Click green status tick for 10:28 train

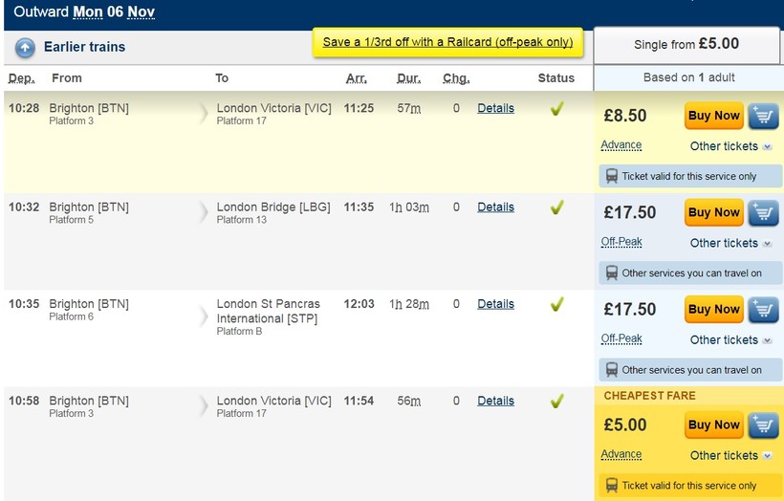(x=556, y=109)
